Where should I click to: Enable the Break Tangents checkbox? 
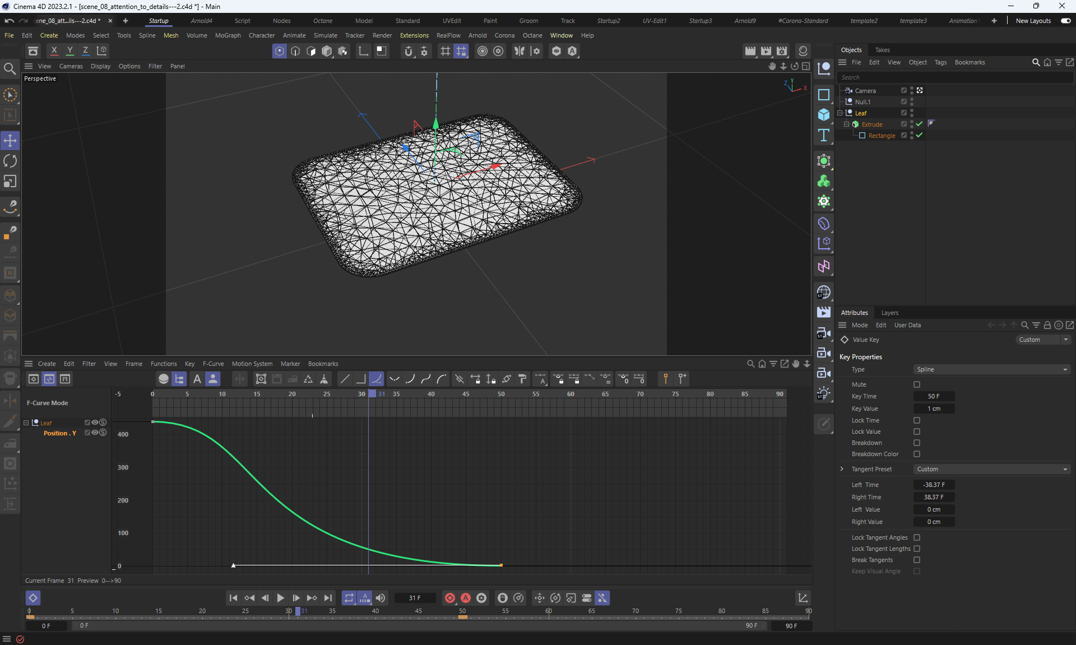[917, 560]
